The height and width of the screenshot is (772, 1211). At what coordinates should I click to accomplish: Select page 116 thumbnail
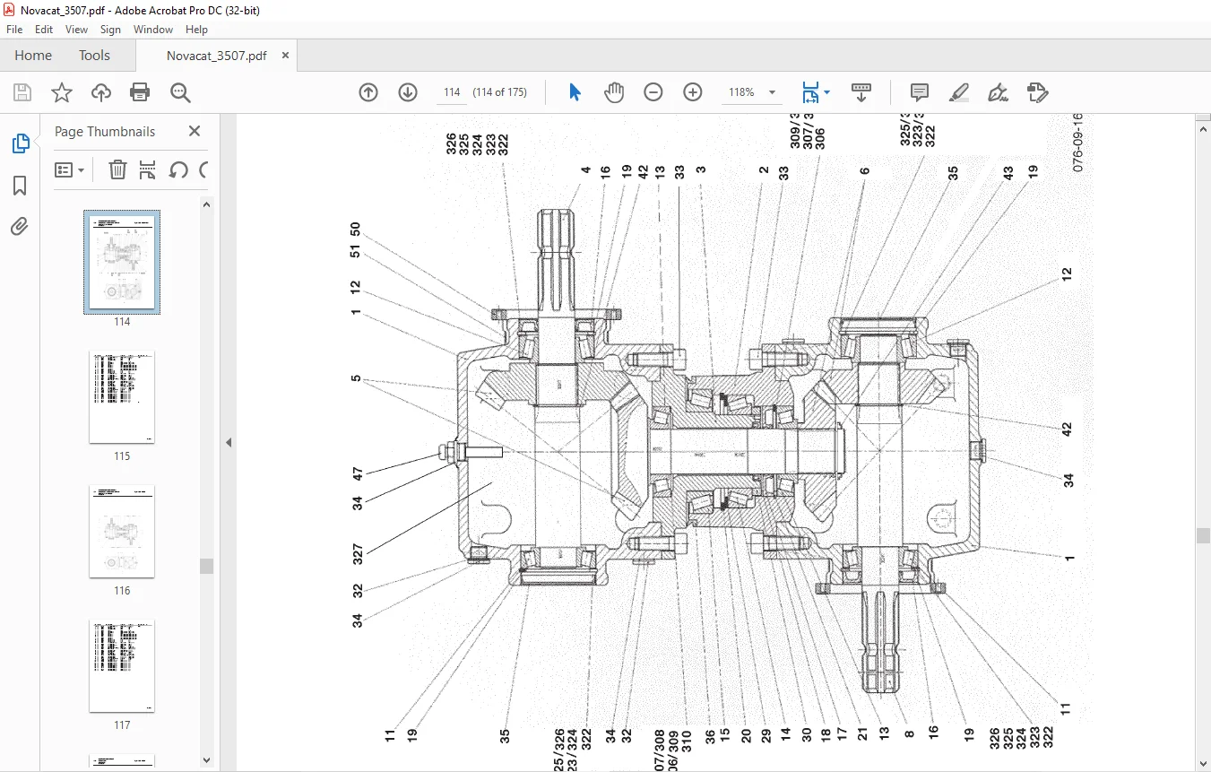coord(122,532)
